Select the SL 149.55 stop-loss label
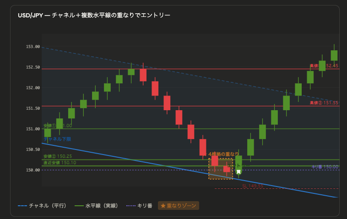This screenshot has height=219, width=347. 253,186
